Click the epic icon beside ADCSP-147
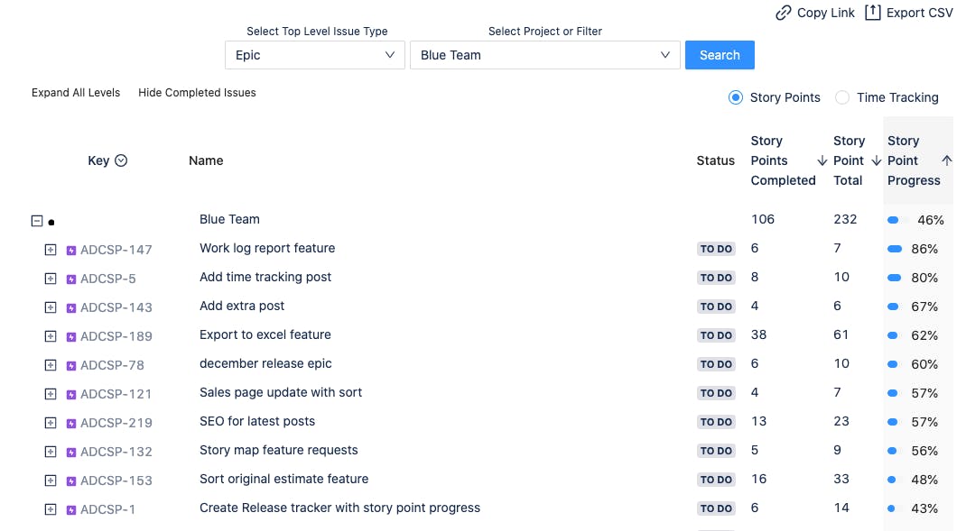 [x=71, y=251]
